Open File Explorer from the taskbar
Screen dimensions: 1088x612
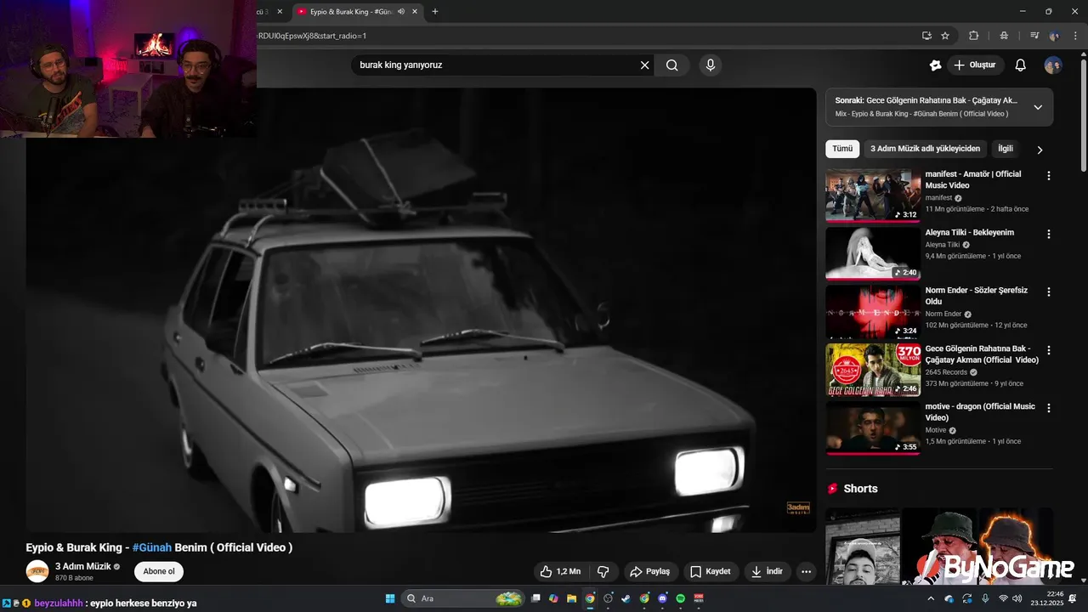[572, 598]
